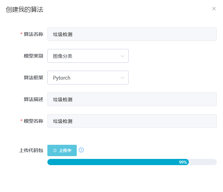Click the 上传代码包 label
The width and height of the screenshot is (223, 192).
(x=31, y=151)
